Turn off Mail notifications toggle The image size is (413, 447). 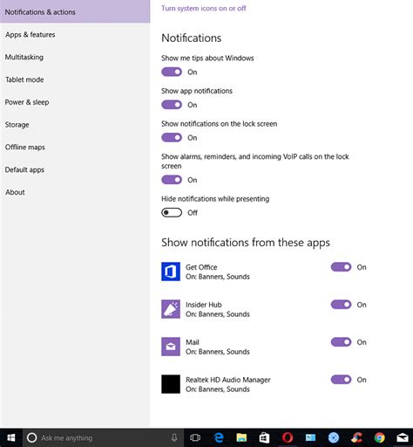pyautogui.click(x=341, y=342)
